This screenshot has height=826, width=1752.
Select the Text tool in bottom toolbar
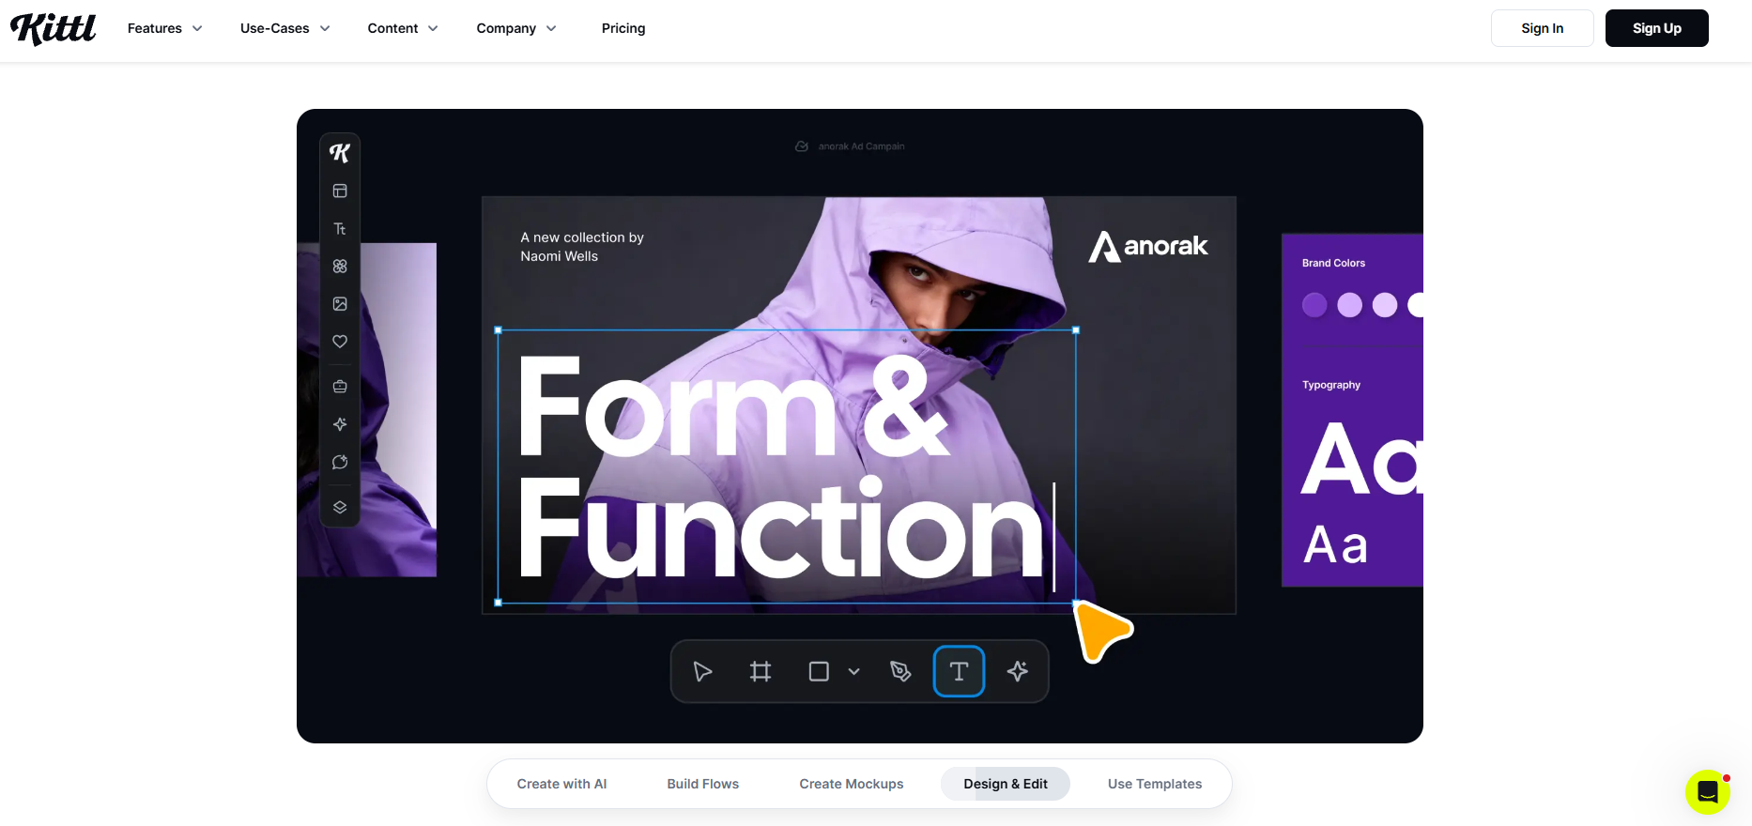click(959, 671)
